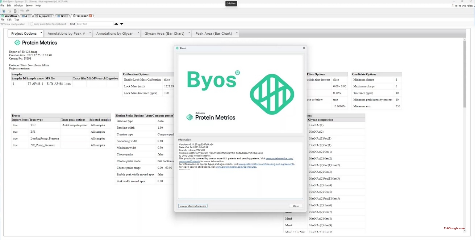Image resolution: width=475 pixels, height=240 pixels.
Task: Open the report Tabs menu
Action: [x=17, y=20]
